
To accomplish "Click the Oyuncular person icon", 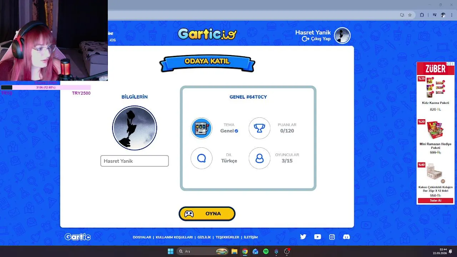I will (260, 158).
